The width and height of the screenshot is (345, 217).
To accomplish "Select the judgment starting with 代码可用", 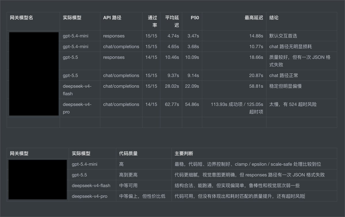I will 239,196.
